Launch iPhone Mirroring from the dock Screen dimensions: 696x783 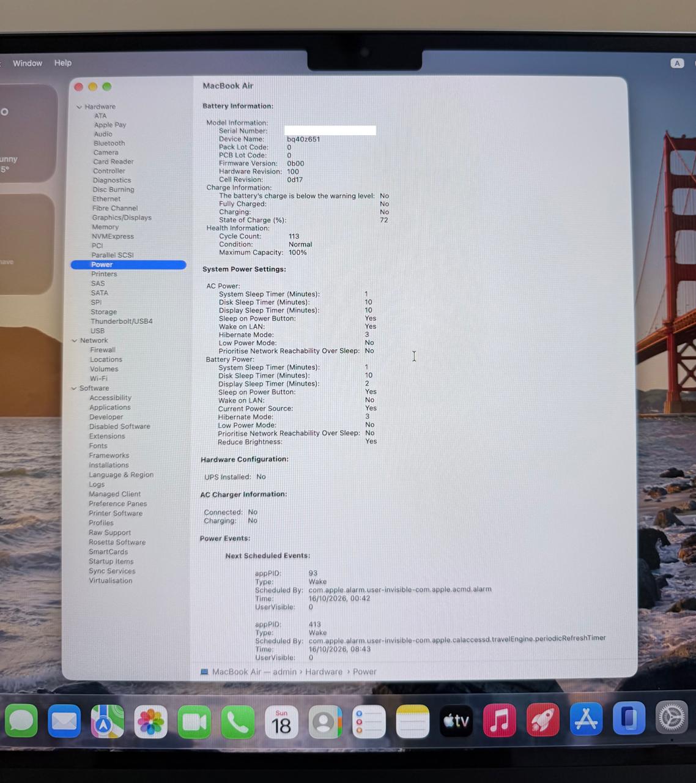629,718
